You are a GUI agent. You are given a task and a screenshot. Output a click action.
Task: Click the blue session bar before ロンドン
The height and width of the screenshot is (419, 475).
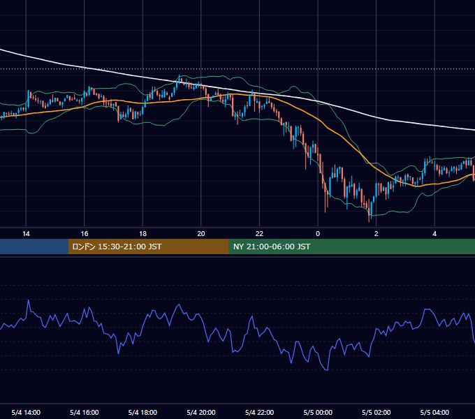tap(34, 247)
